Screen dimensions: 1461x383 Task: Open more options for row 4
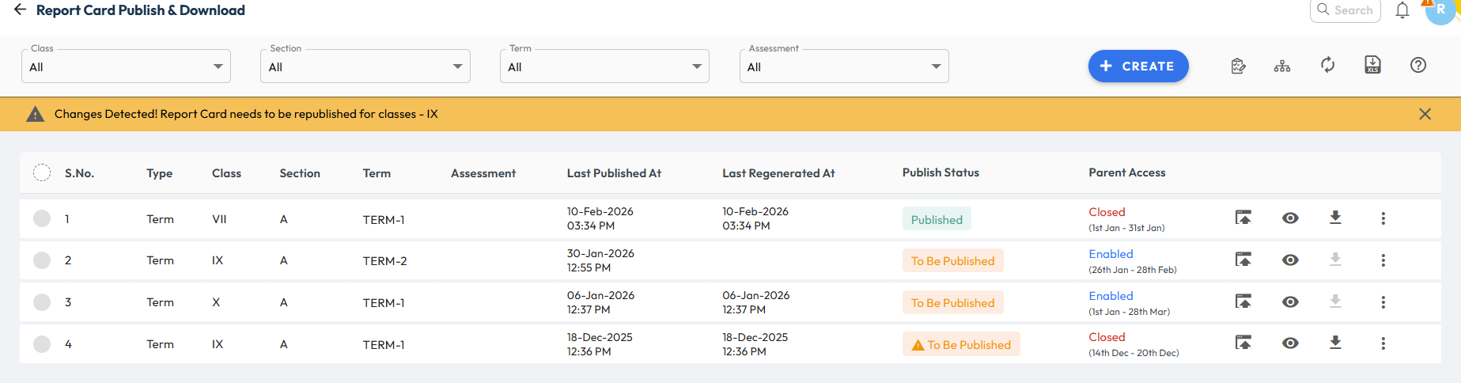(x=1383, y=343)
